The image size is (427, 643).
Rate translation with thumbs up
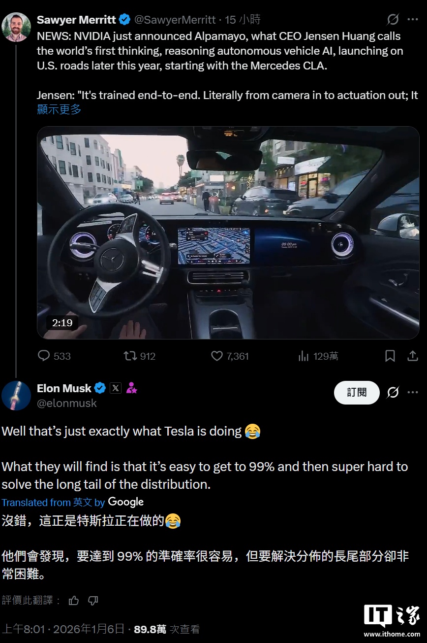click(x=74, y=600)
